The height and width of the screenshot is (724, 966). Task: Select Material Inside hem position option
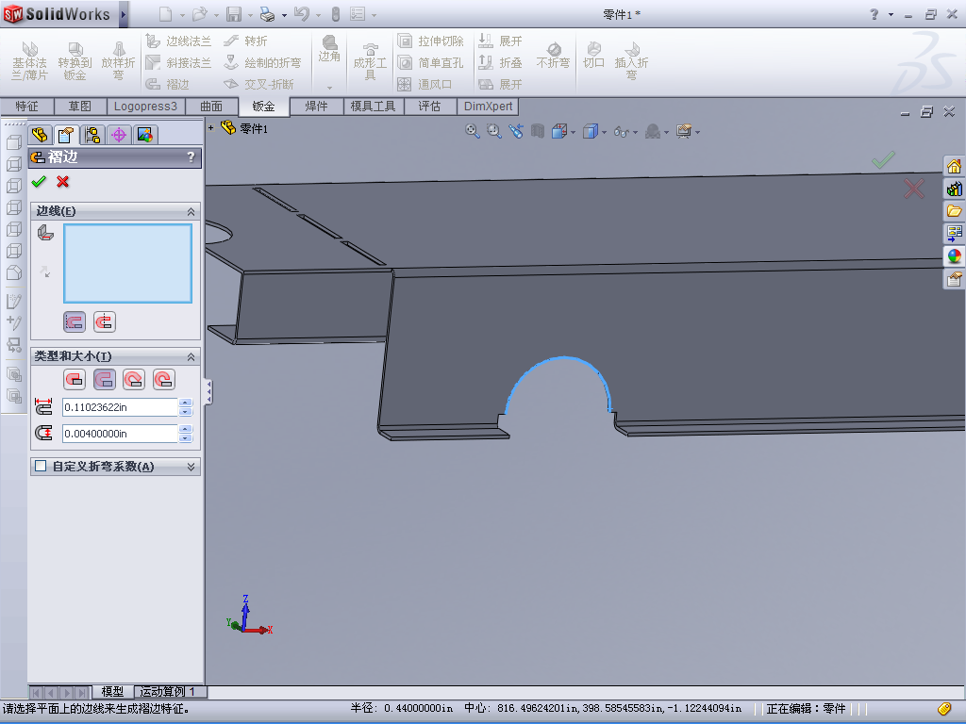point(75,321)
